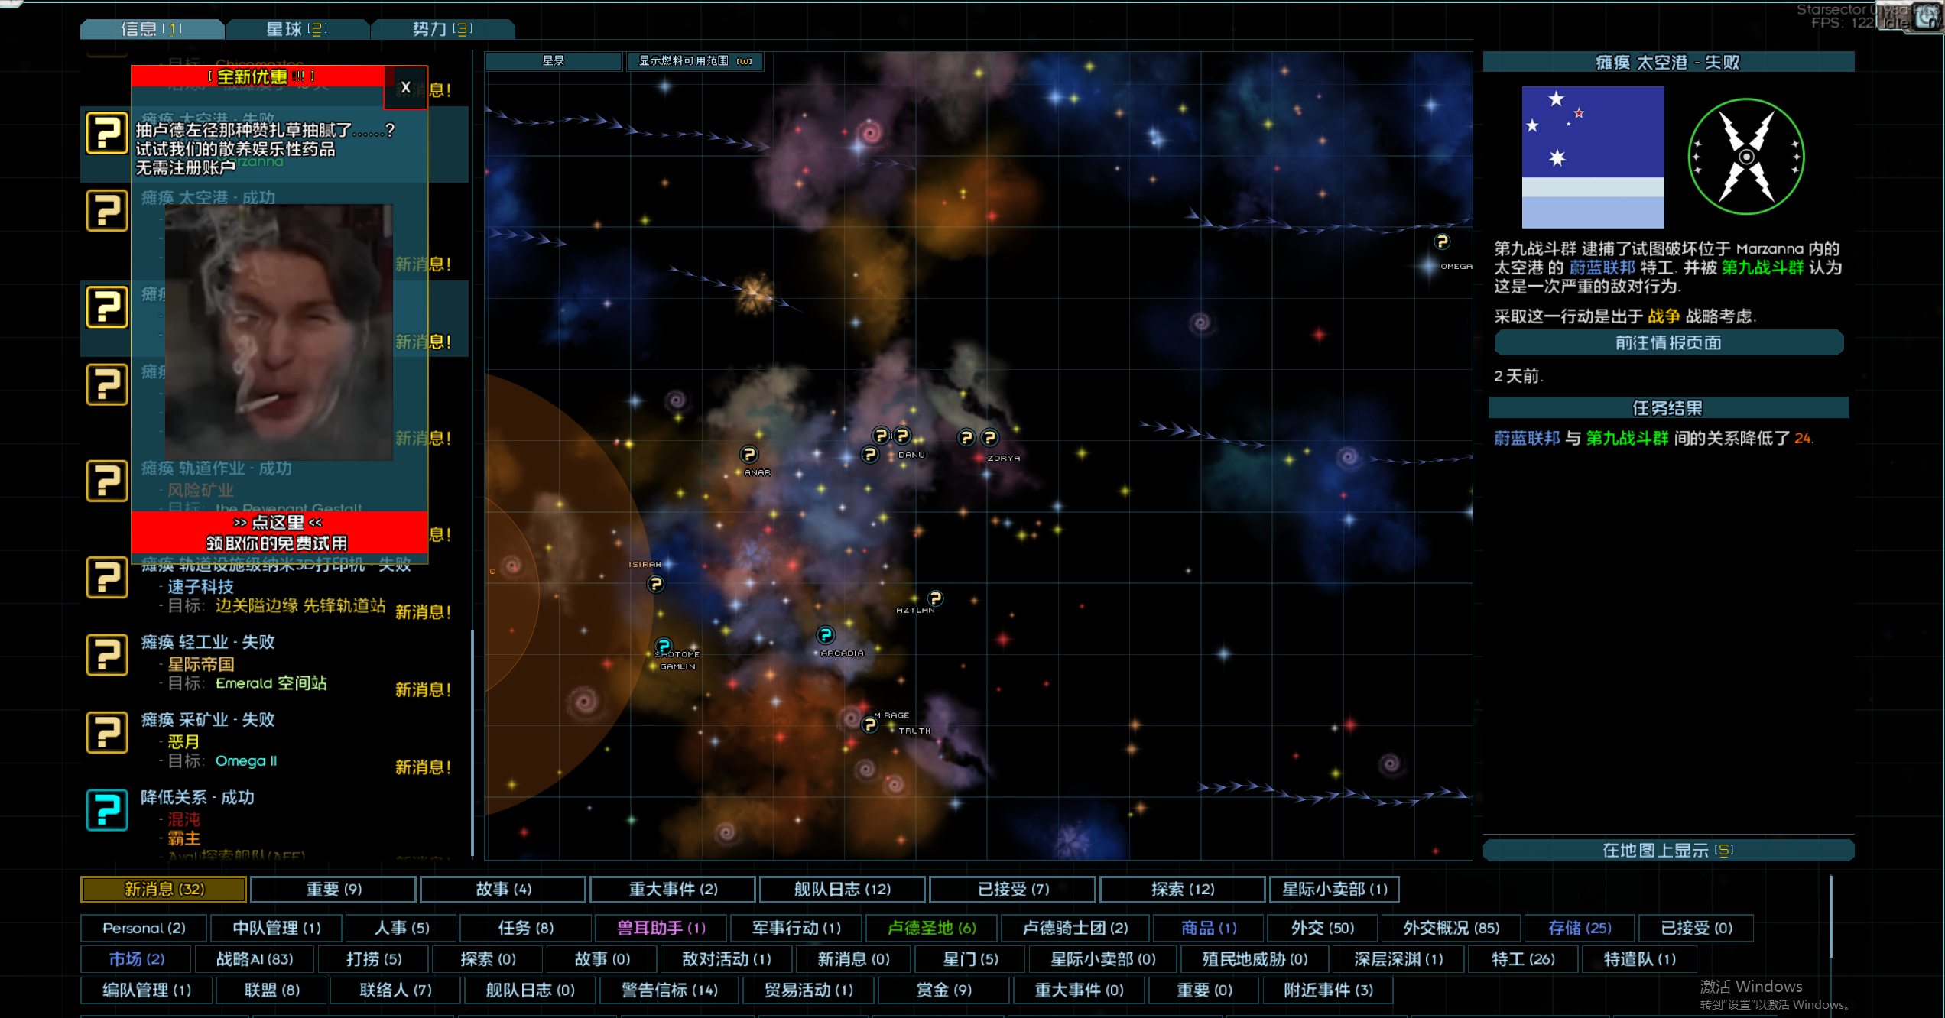The height and width of the screenshot is (1018, 1945).
Task: Click the red 点这里 free trial banner
Action: click(x=279, y=533)
